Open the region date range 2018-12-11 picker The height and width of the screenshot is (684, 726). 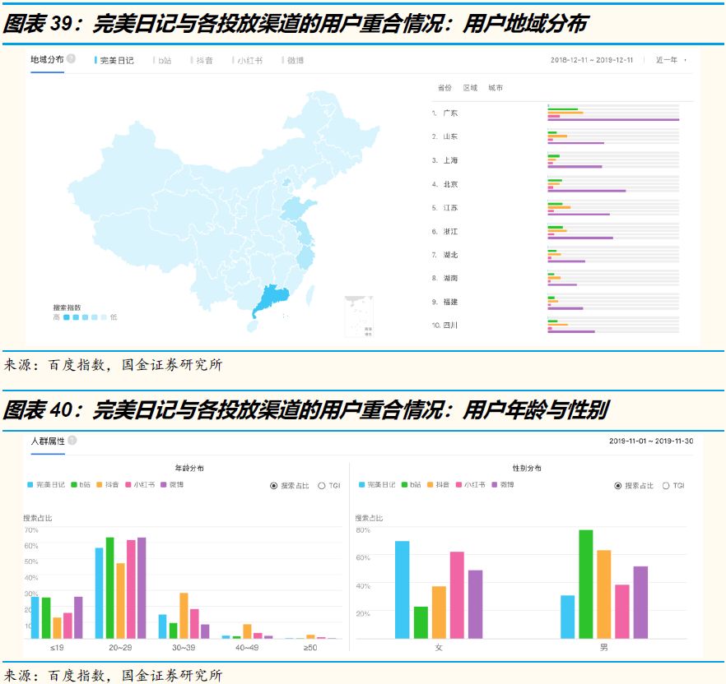pos(591,60)
